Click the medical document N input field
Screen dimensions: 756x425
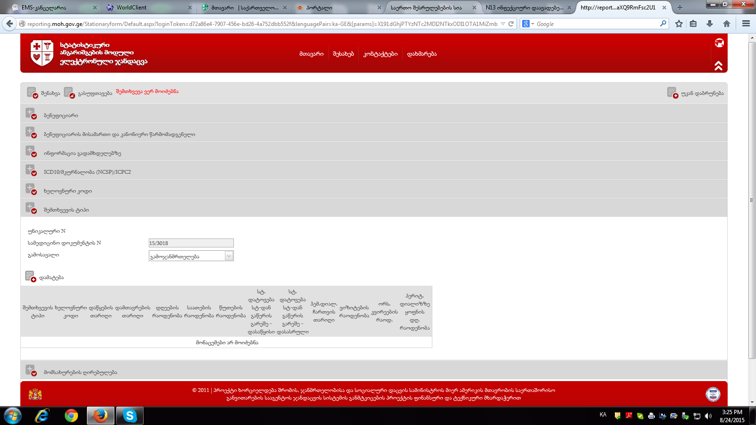(x=191, y=243)
